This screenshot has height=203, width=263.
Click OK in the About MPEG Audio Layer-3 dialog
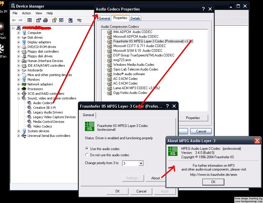click(213, 182)
